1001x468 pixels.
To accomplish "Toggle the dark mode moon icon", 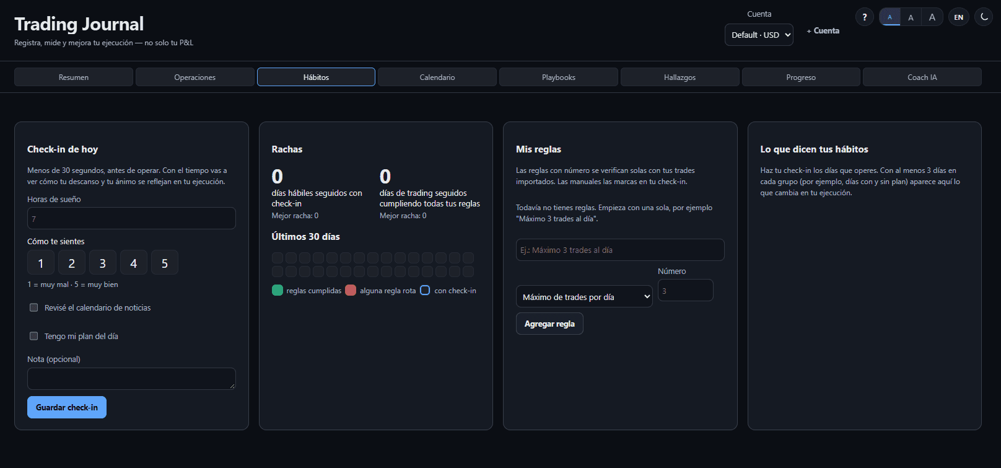I will tap(984, 17).
